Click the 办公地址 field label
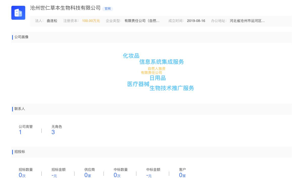This screenshot has height=190, width=303. pyautogui.click(x=219, y=21)
